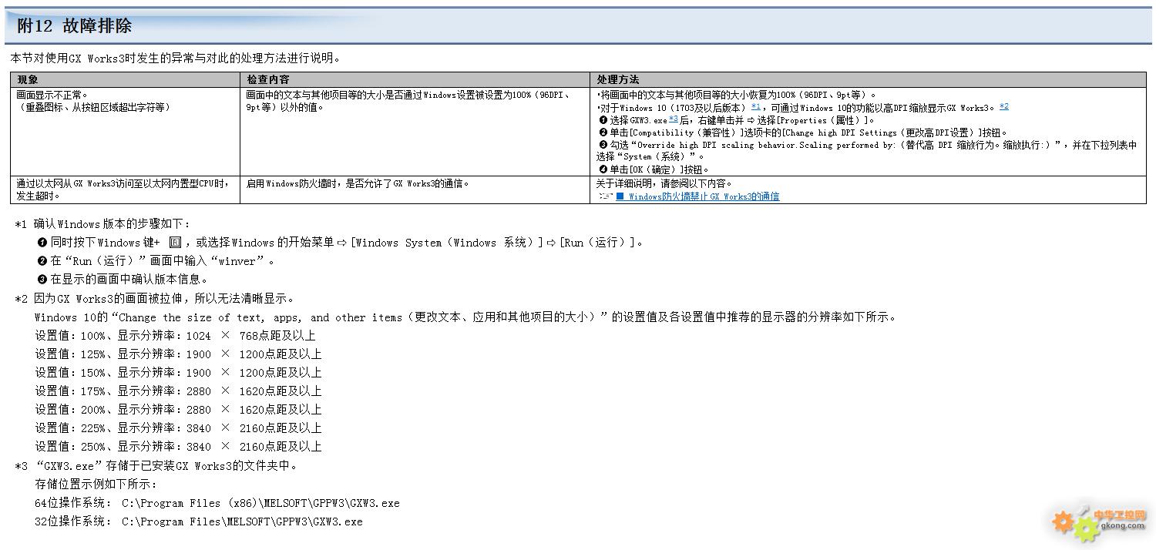Open the *3 footnote link after GXW3.exe
The image size is (1156, 550).
[x=674, y=119]
